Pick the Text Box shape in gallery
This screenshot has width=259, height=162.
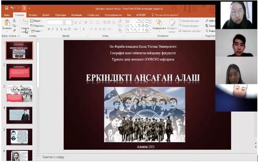tap(128, 21)
